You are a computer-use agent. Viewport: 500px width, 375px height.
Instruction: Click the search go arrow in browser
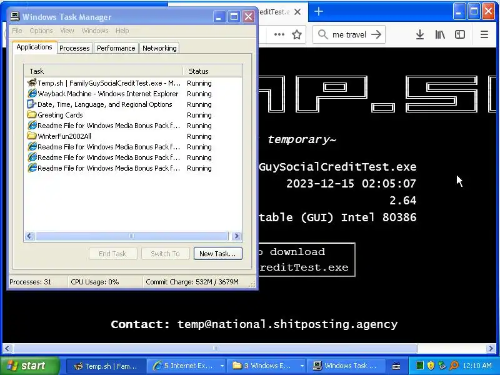[x=376, y=34]
